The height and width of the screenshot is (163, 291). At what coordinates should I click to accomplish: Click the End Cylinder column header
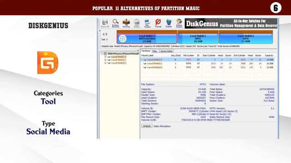pyautogui.click(x=240, y=55)
